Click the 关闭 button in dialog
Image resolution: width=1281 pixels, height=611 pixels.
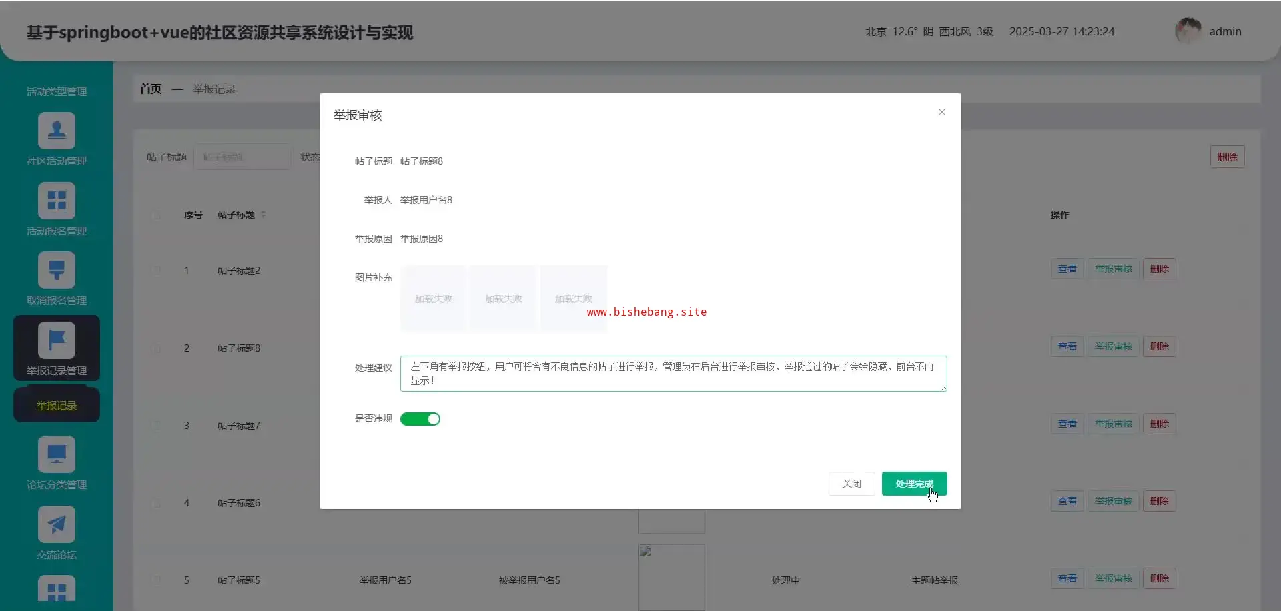coord(851,484)
